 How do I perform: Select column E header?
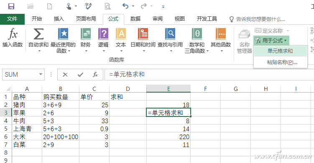coord(168,89)
